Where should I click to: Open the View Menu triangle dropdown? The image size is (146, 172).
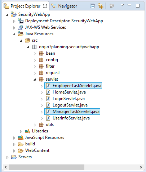[122, 5]
